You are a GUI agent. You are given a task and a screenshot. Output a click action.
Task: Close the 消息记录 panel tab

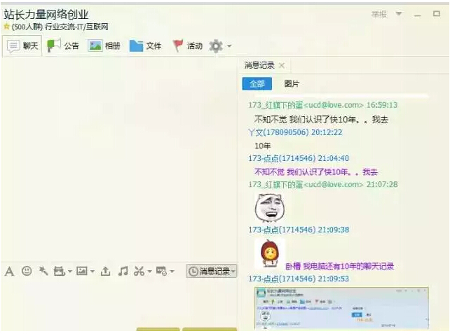point(282,65)
